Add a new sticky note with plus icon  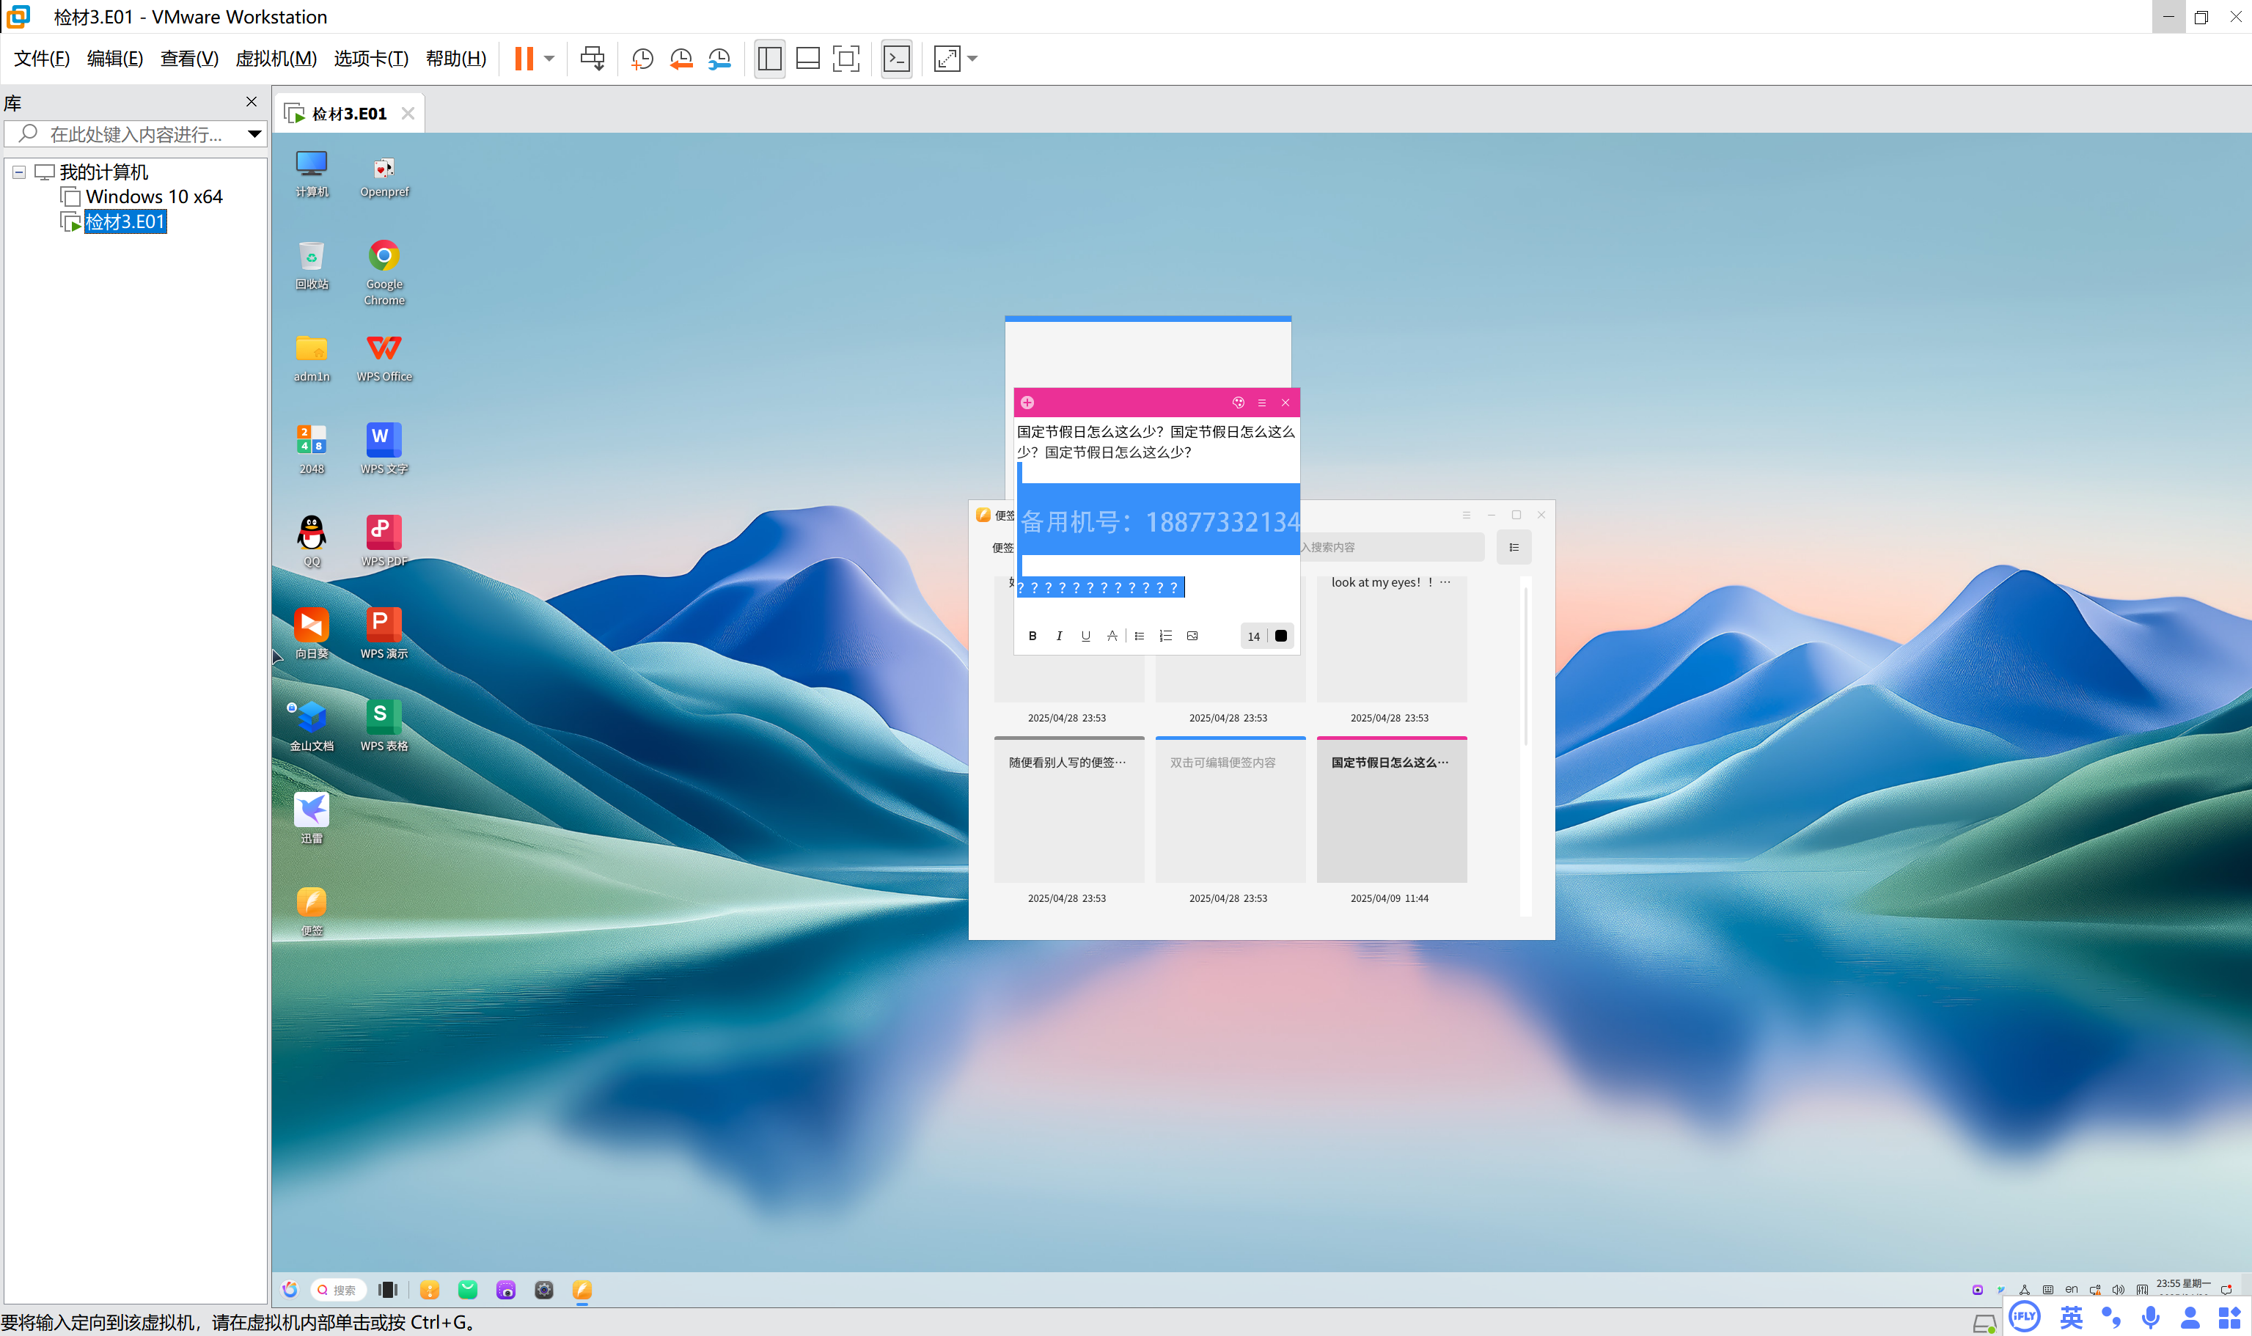pos(1027,403)
